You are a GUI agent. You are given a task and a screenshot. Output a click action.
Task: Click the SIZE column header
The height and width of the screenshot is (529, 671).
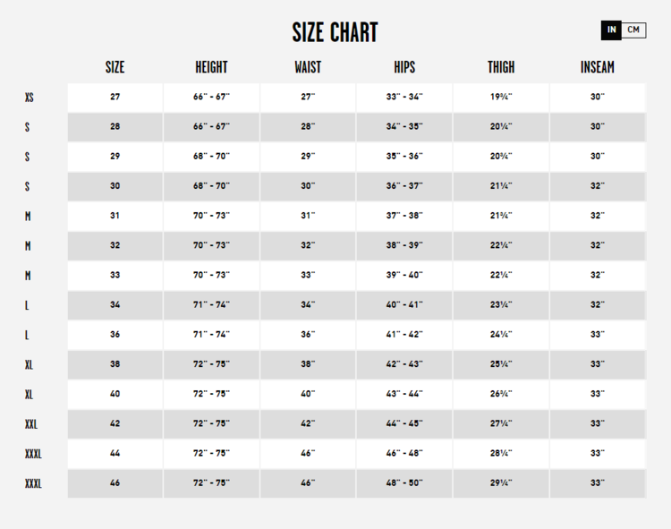[115, 67]
